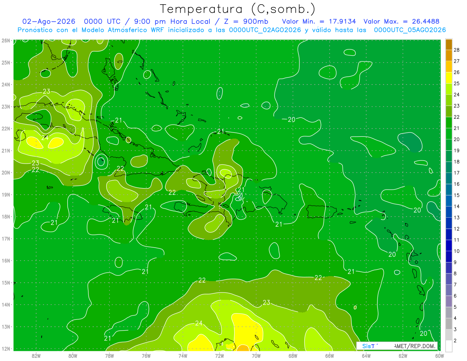Click longitude axis label 78W

coord(109,356)
